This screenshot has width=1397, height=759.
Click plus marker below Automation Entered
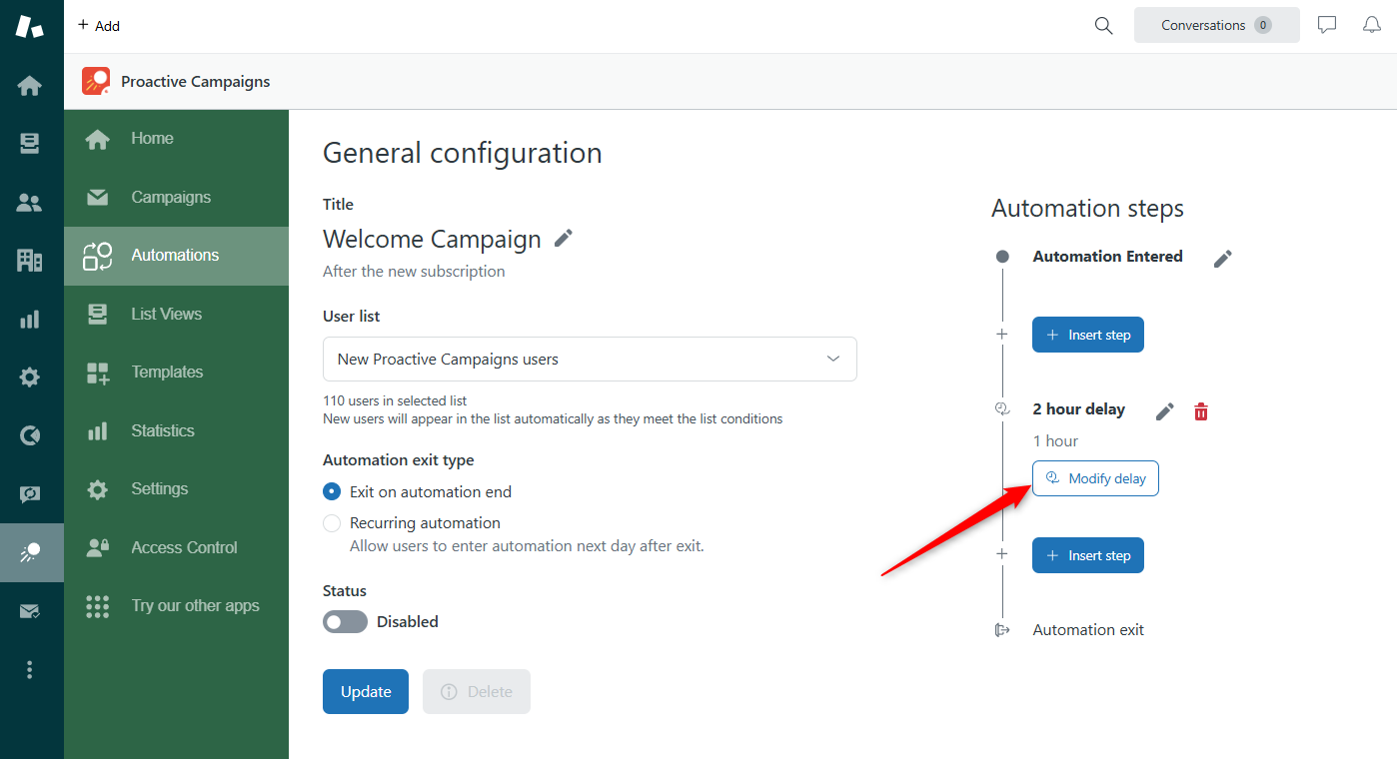[1002, 335]
